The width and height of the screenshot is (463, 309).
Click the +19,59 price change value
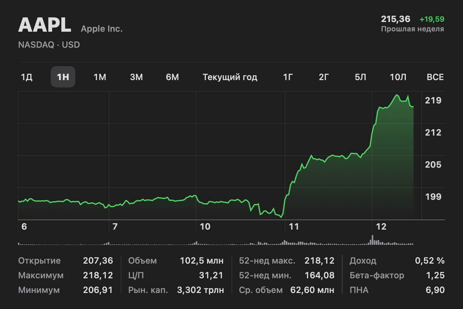[432, 19]
